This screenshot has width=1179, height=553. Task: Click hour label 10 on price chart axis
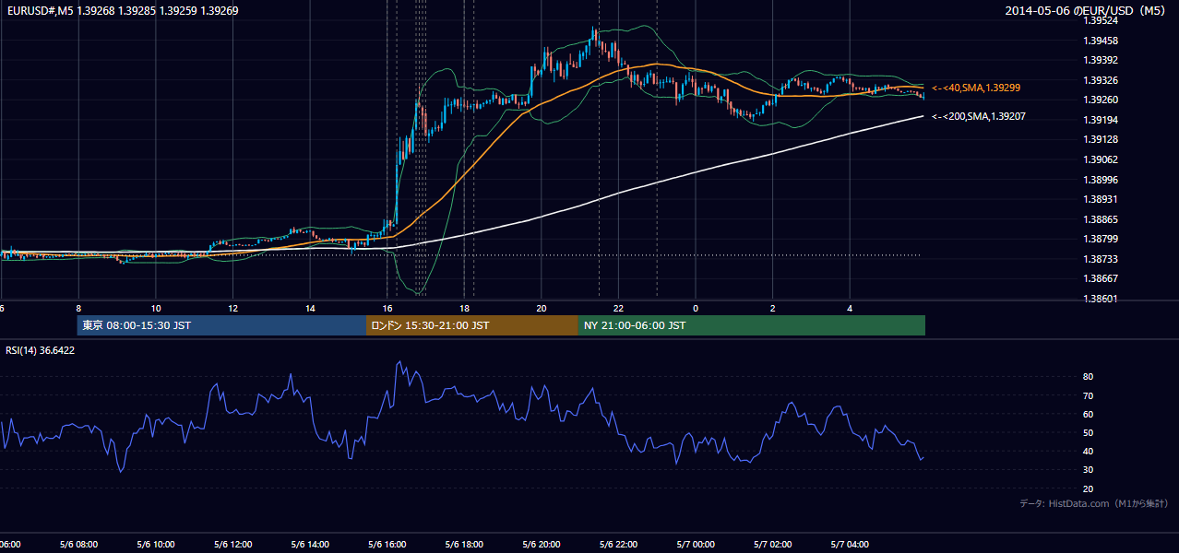156,308
